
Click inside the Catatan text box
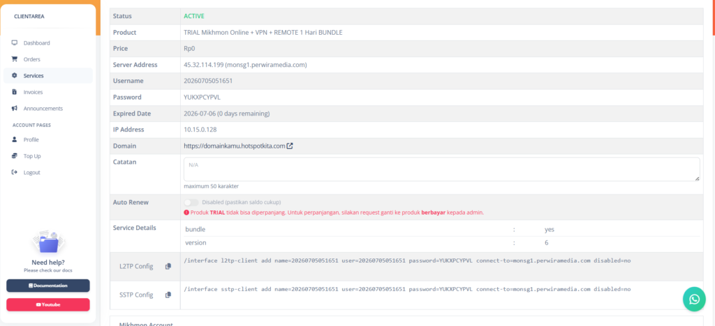[x=442, y=169]
